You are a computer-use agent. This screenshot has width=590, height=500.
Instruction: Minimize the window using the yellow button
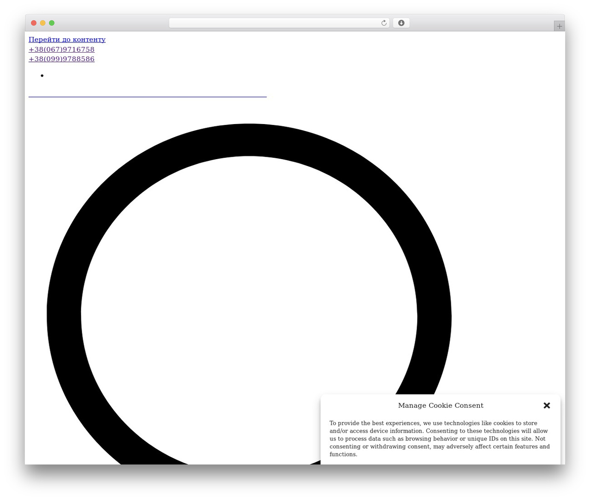(43, 23)
